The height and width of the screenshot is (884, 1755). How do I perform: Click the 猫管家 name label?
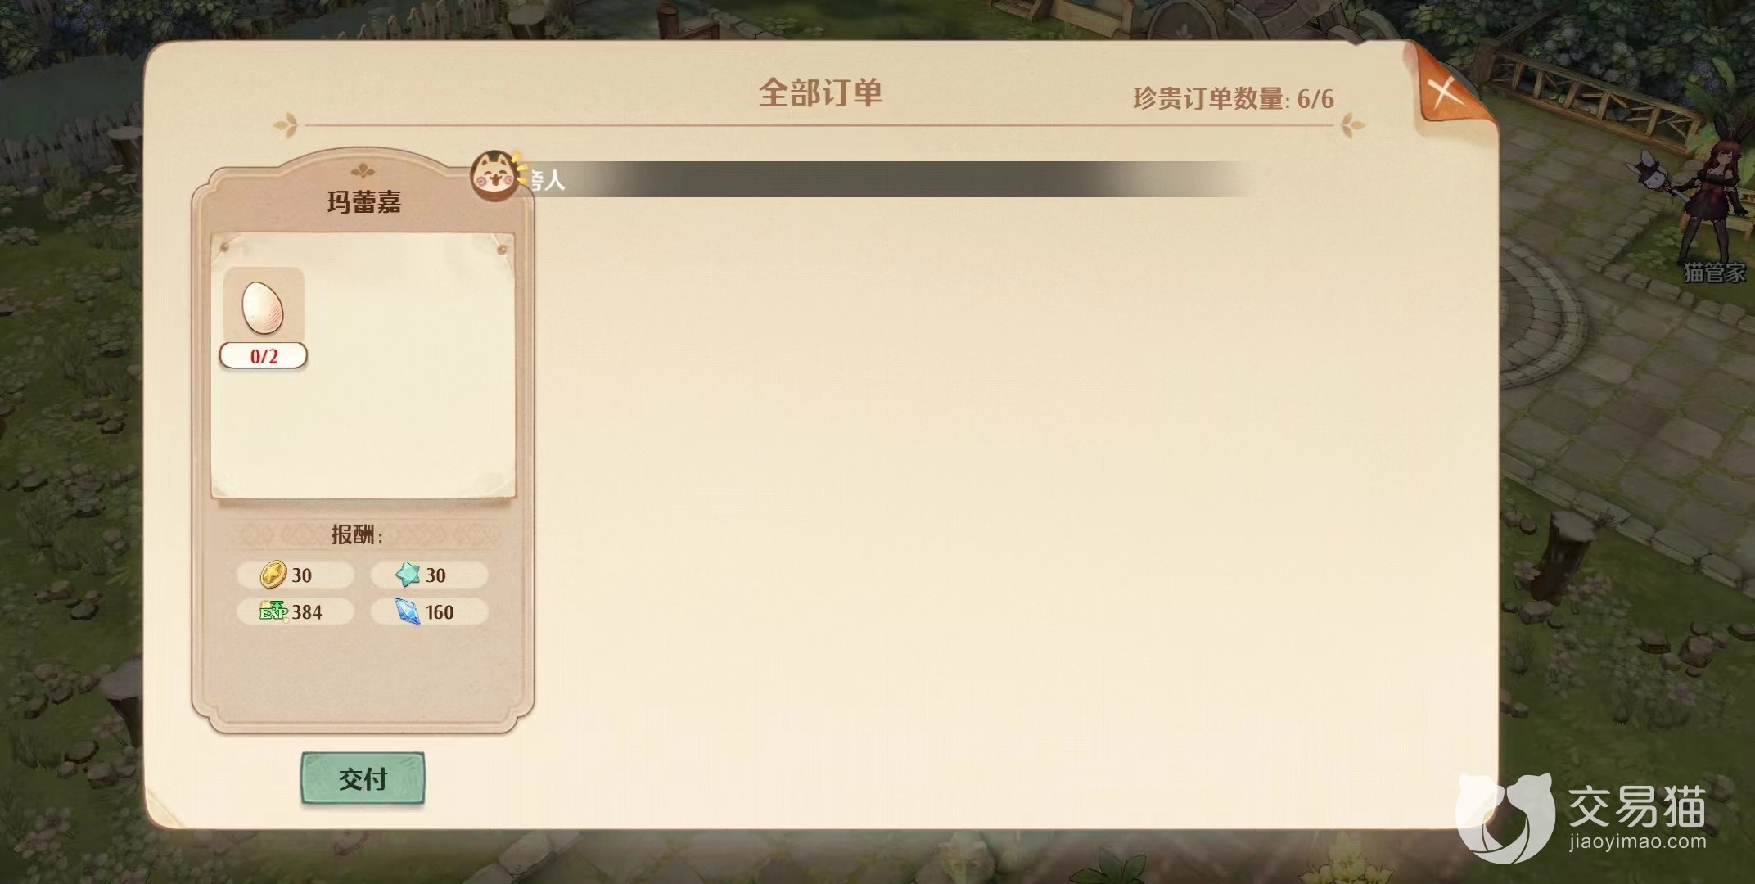[1714, 273]
